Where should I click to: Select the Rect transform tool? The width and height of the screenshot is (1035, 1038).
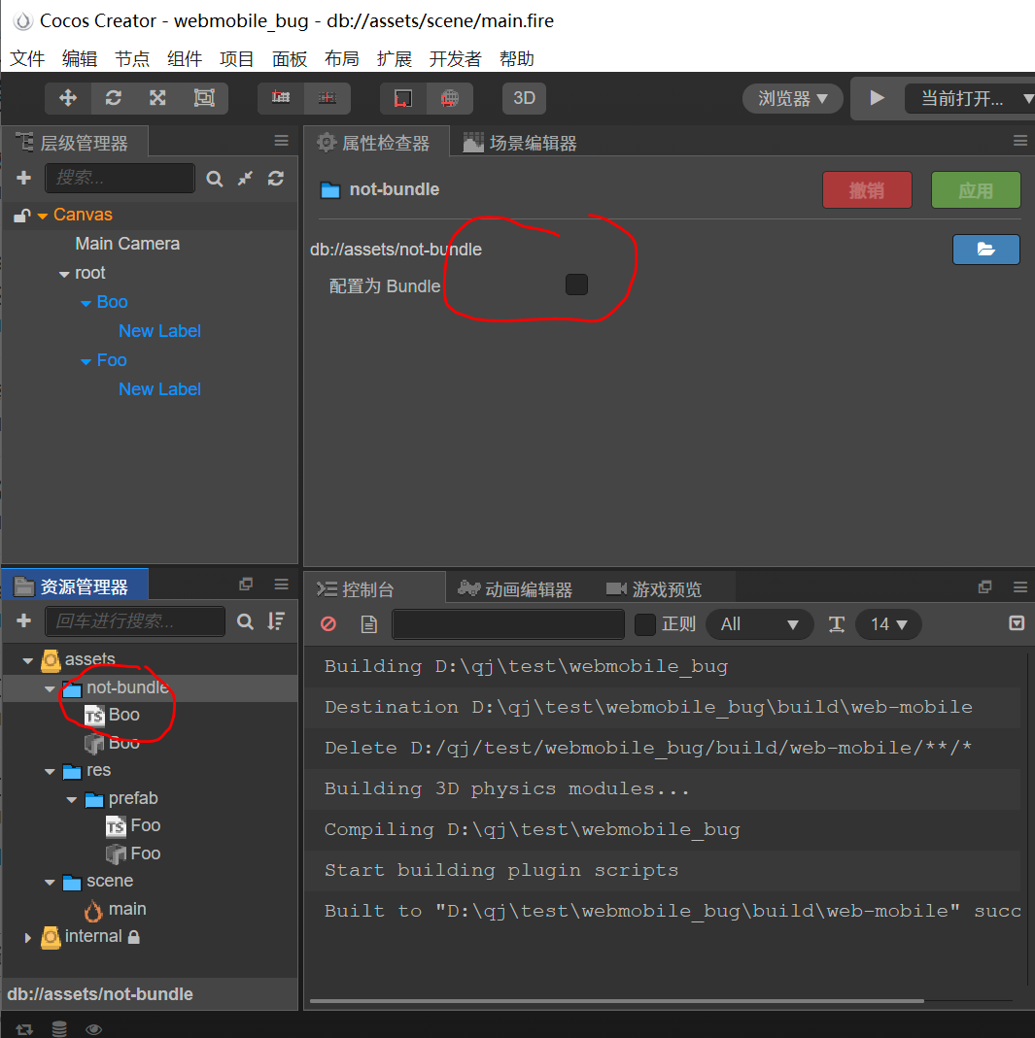204,98
